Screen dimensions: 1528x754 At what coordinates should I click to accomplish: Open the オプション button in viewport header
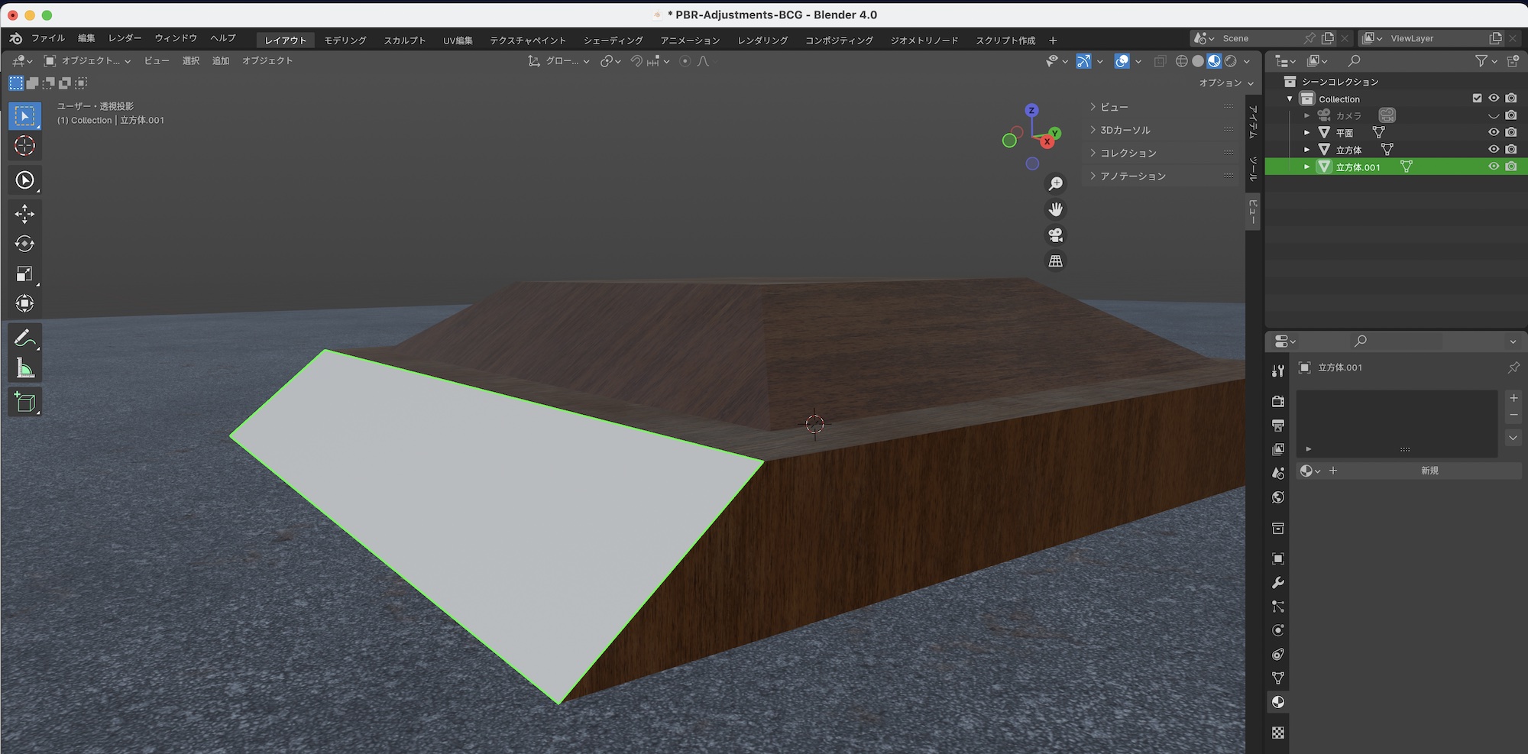pyautogui.click(x=1225, y=83)
